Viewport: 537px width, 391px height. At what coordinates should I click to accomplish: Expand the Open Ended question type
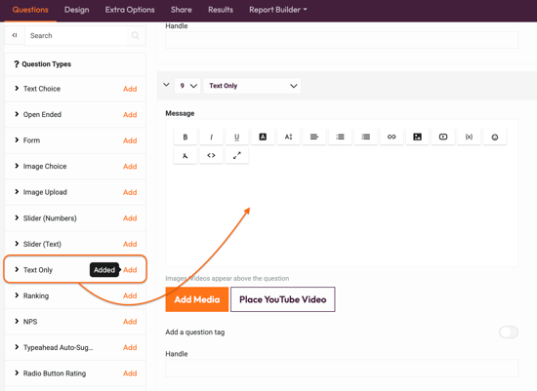(17, 114)
